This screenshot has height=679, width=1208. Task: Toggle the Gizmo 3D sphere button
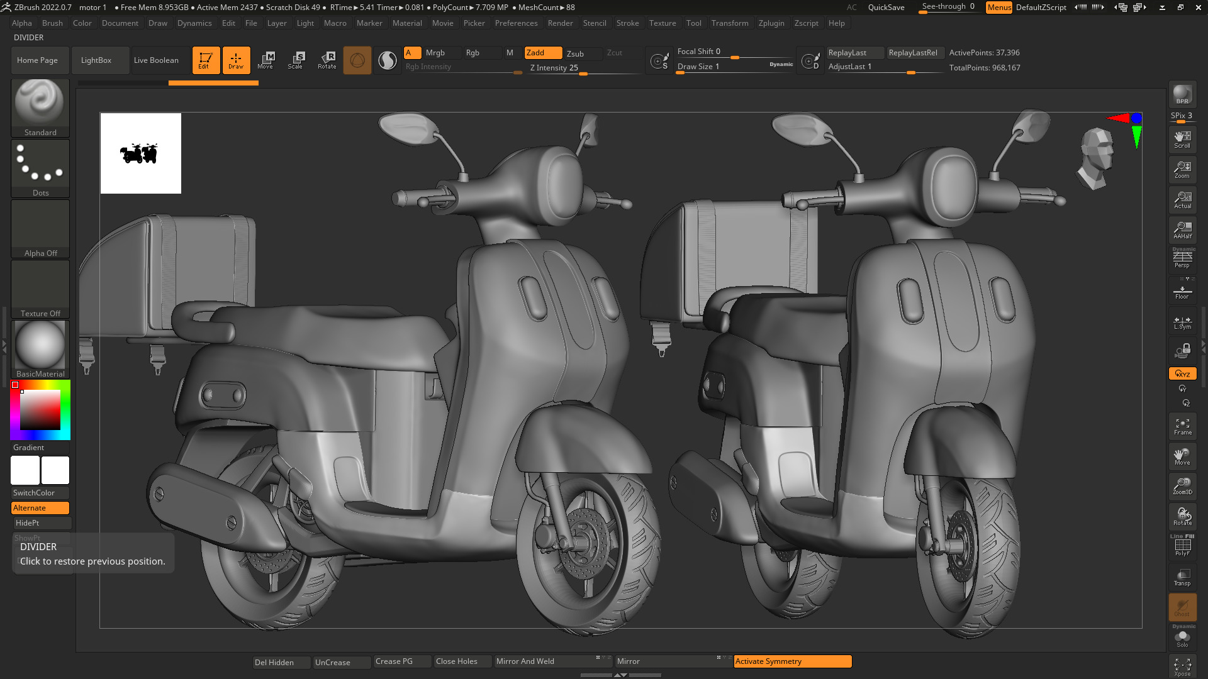point(357,60)
